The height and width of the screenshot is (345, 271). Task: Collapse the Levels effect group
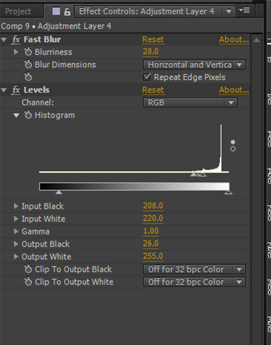(x=4, y=90)
